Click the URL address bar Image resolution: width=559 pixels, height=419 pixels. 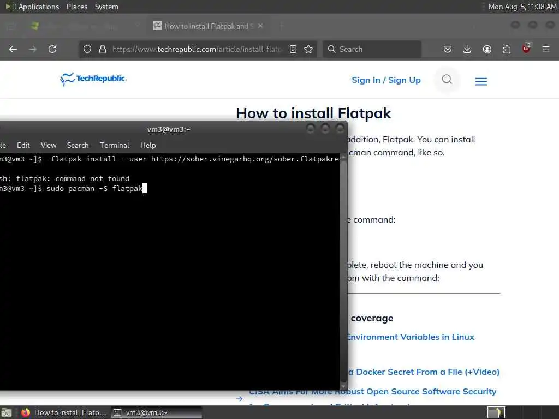(198, 49)
